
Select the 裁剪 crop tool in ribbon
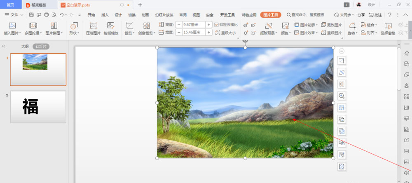pyautogui.click(x=129, y=29)
